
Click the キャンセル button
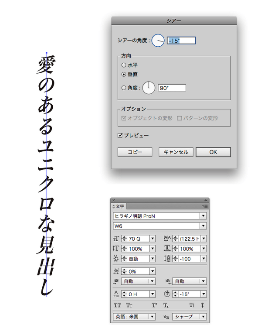tap(176, 152)
